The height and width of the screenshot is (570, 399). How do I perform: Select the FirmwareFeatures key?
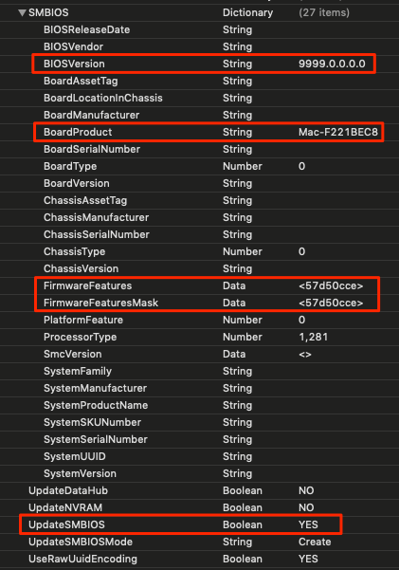87,286
